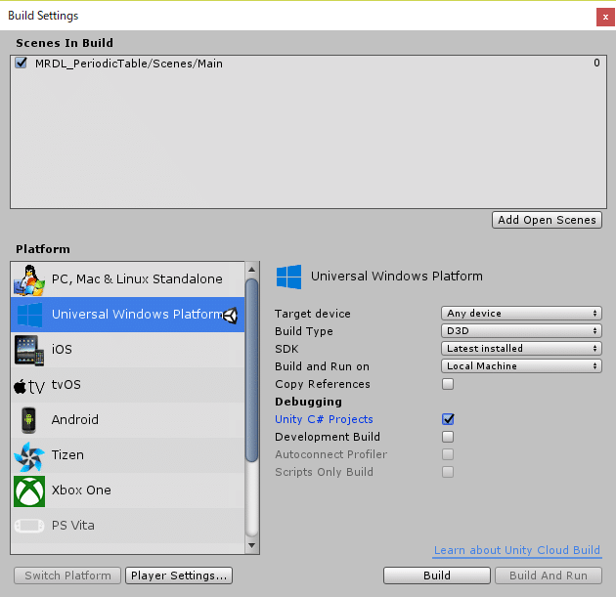Disable the Unity C# Projects checkbox
The width and height of the screenshot is (616, 597).
448,419
